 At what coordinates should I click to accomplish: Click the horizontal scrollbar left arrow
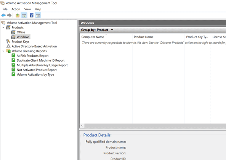point(82,125)
